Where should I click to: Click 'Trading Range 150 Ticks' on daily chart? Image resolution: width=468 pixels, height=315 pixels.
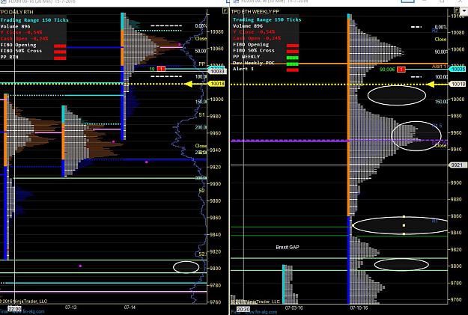34,20
